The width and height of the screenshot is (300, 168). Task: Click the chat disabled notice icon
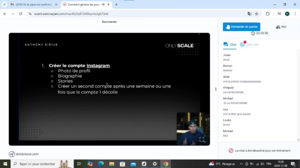[231, 151]
